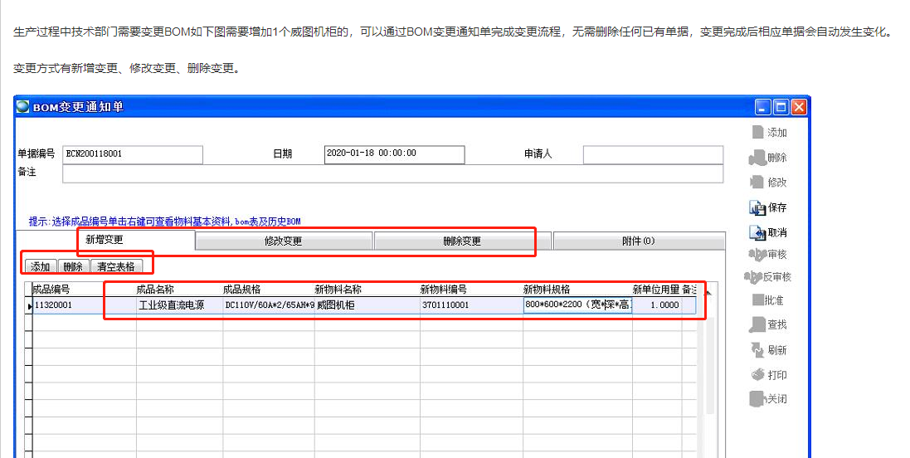Click the 反审核 un-audit icon

[x=752, y=277]
